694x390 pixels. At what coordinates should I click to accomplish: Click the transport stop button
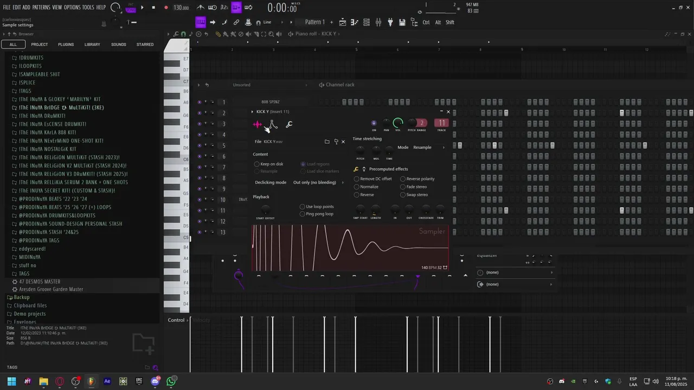tap(153, 8)
